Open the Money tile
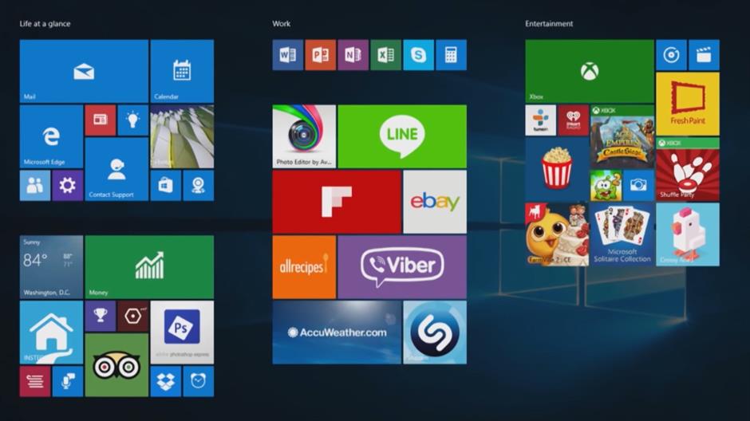Viewport: 750px width, 421px height. 149,267
